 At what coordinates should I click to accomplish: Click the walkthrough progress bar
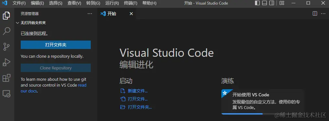pos(262,114)
